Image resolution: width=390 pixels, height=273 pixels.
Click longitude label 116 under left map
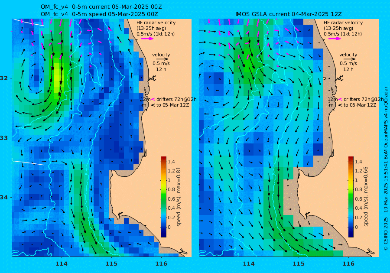[x=161, y=264]
